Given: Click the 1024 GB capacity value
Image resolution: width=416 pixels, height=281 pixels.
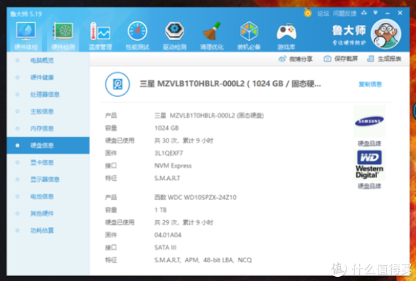Looking at the screenshot, I should coord(166,128).
